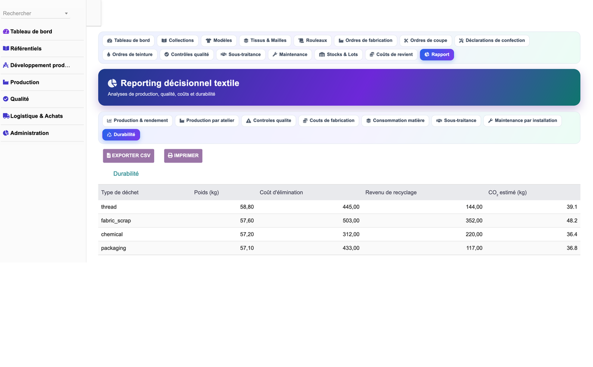The width and height of the screenshot is (593, 367).
Task: Expand the Qualité sidebar section
Action: (x=42, y=99)
